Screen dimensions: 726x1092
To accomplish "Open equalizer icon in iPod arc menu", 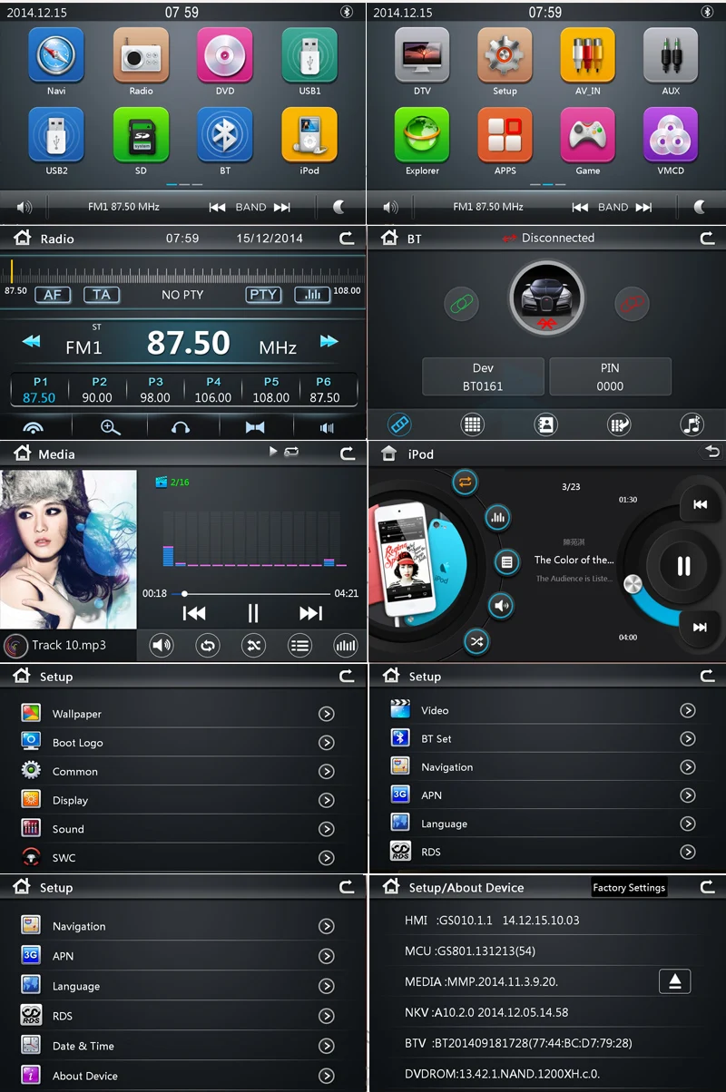I will [497, 518].
